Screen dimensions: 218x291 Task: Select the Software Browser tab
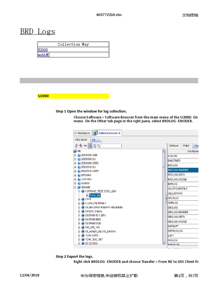(107, 133)
